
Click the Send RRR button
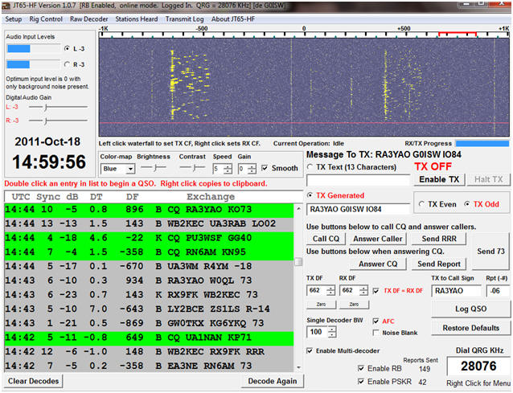pyautogui.click(x=439, y=239)
